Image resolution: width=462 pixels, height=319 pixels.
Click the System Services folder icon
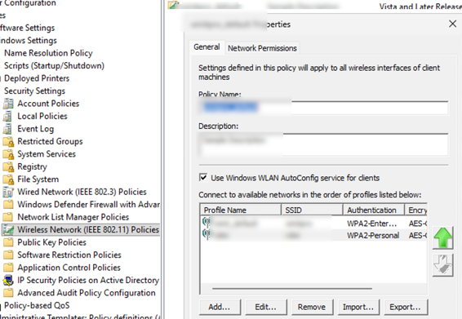tap(8, 154)
